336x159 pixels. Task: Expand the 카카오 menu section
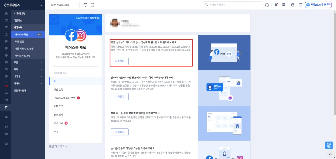pos(28,83)
